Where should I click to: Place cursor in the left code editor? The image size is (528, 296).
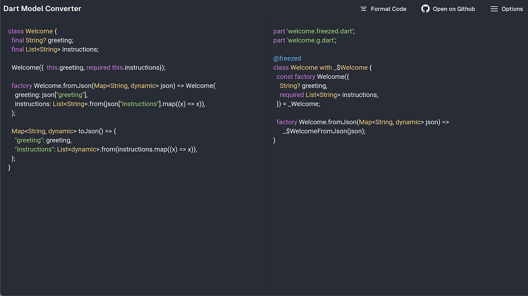tap(132, 198)
